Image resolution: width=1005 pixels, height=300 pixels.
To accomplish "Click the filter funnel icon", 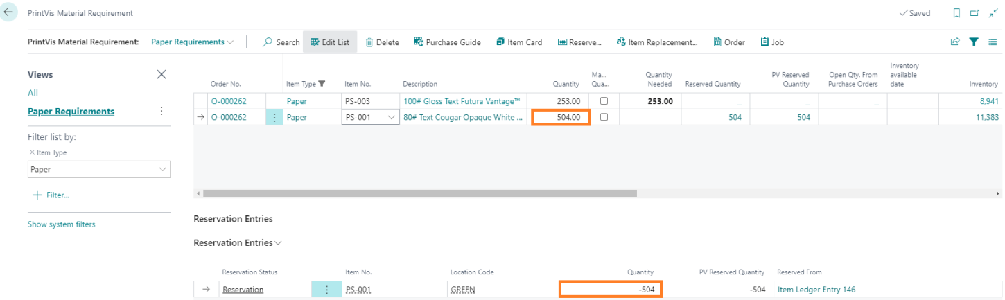I will (974, 42).
